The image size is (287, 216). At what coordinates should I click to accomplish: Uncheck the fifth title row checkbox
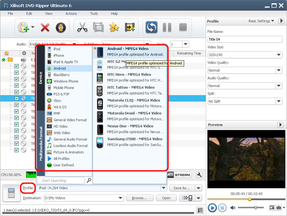coord(16,92)
